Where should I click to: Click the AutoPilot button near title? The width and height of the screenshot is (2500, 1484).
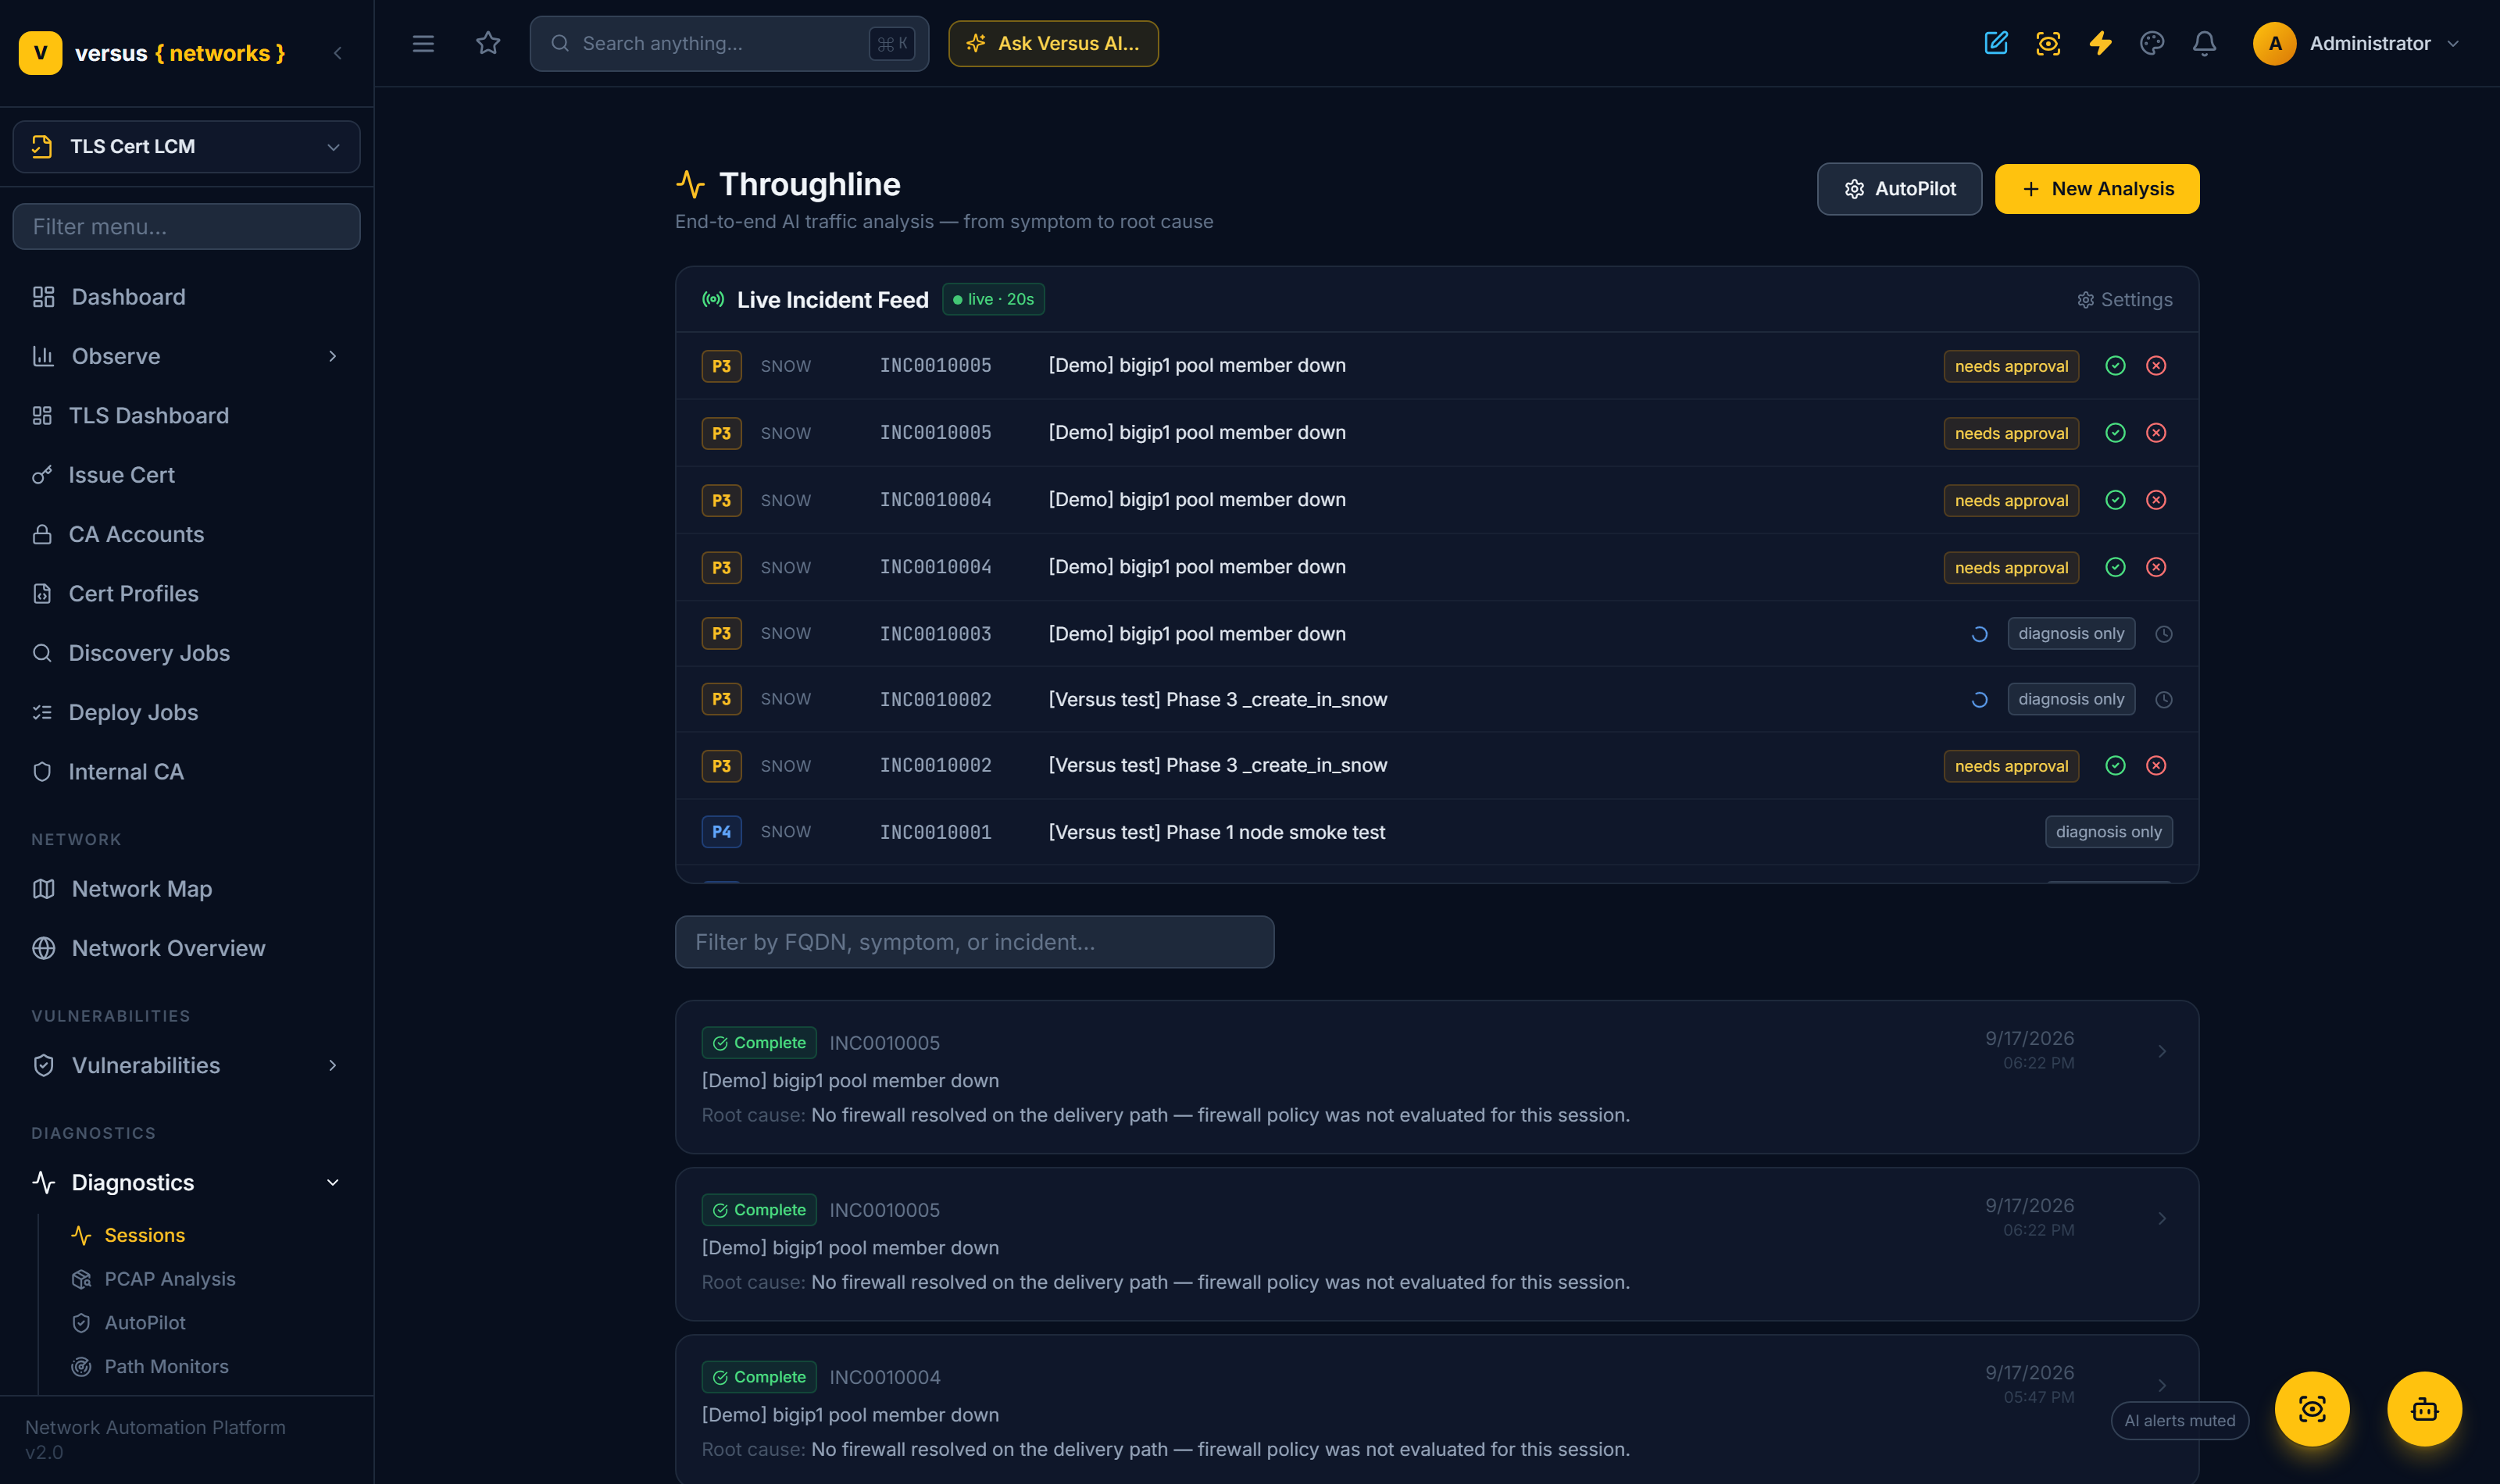tap(1898, 189)
